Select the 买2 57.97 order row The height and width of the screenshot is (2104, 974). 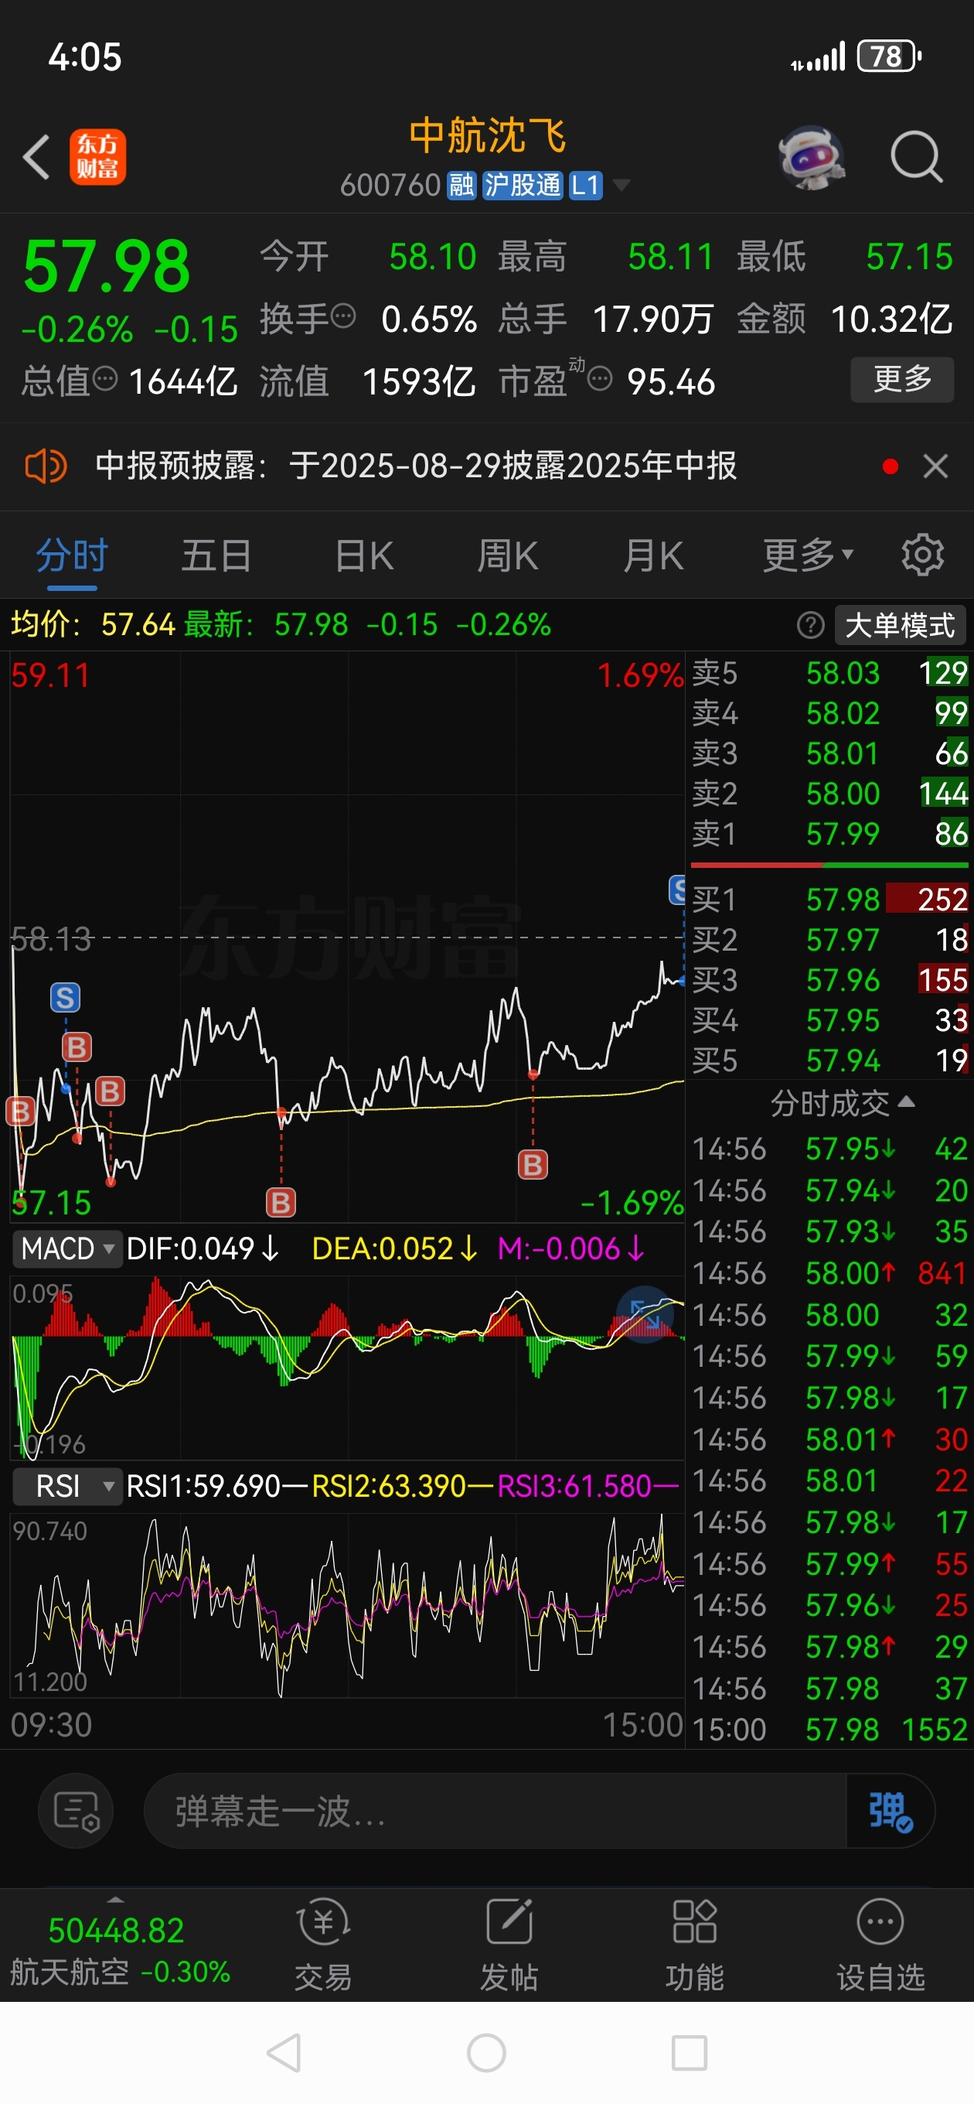(x=829, y=939)
